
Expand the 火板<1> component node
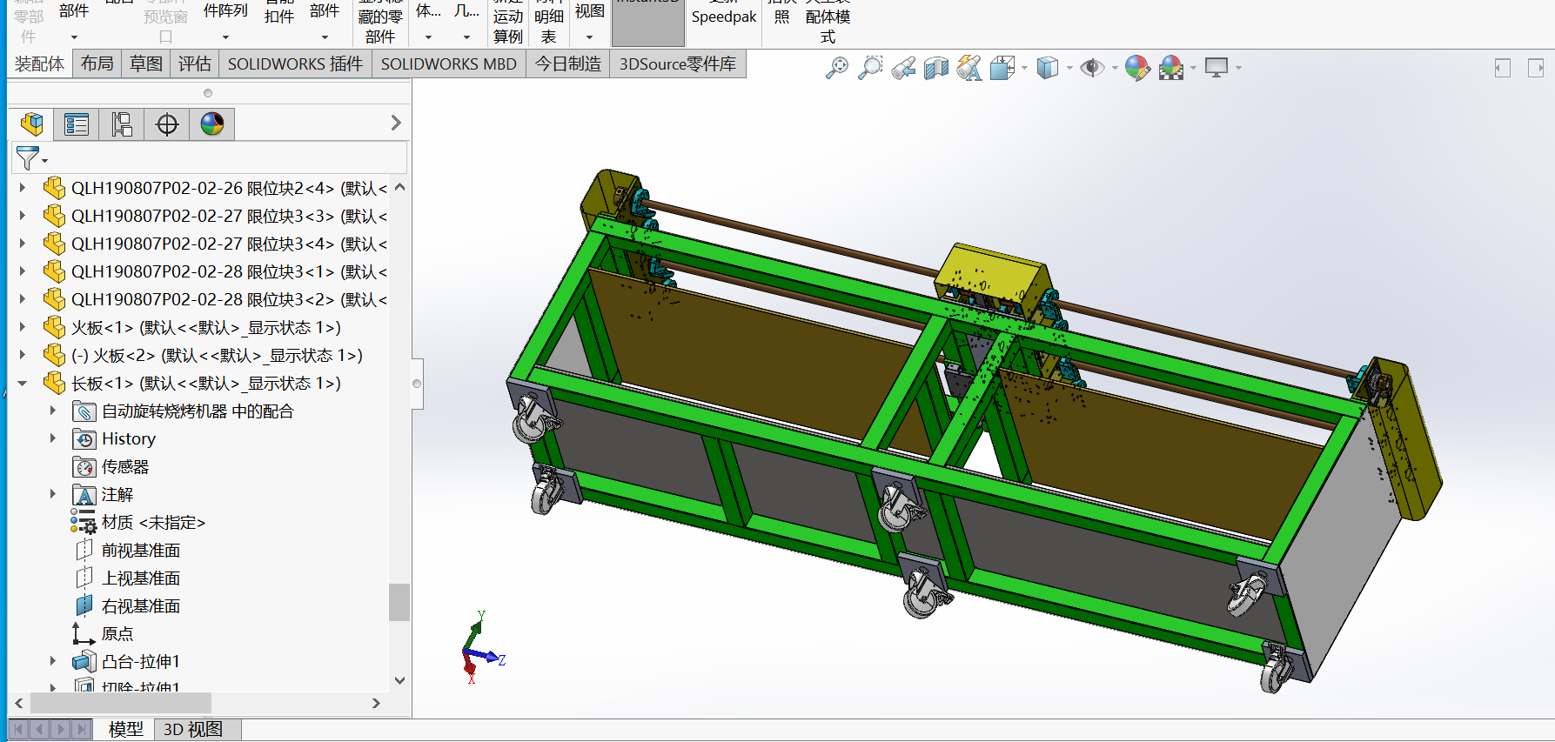23,327
